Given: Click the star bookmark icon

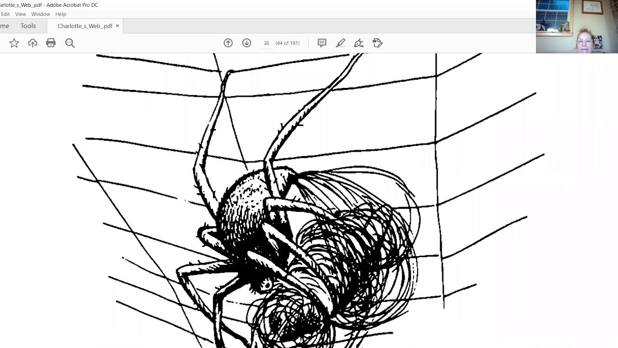Looking at the screenshot, I should (14, 43).
